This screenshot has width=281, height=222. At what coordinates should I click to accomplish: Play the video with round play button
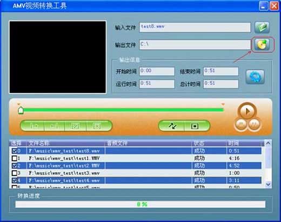click(x=247, y=111)
